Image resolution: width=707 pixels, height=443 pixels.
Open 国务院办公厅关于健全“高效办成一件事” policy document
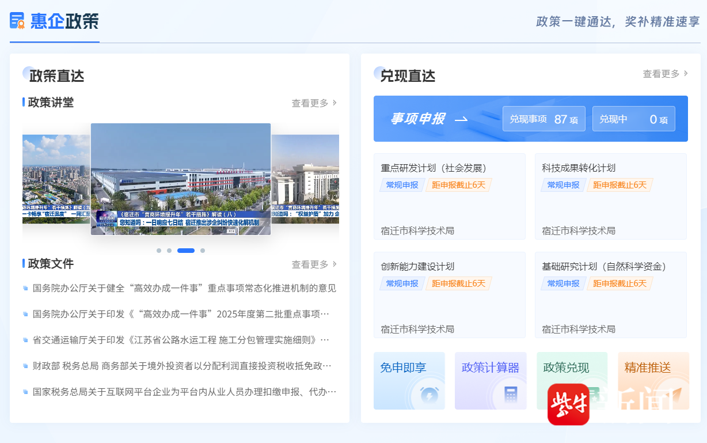click(184, 288)
